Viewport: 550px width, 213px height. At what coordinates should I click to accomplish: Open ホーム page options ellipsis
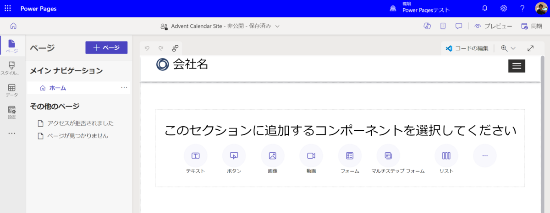(x=124, y=87)
